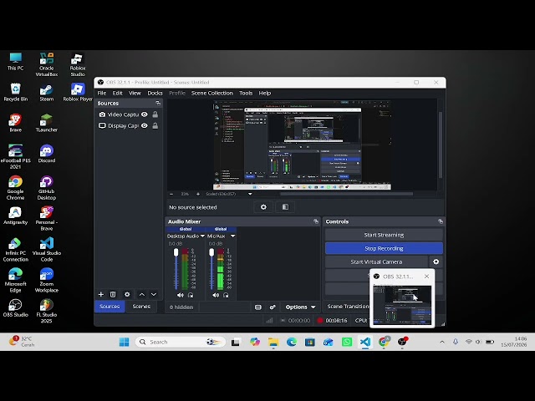Viewport: 535px width, 401px height.
Task: Click the preview horizontal scrollbar
Action: (x=346, y=194)
